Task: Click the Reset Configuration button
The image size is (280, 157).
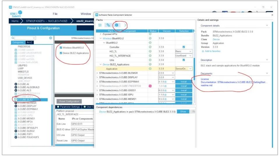Action: point(69,101)
